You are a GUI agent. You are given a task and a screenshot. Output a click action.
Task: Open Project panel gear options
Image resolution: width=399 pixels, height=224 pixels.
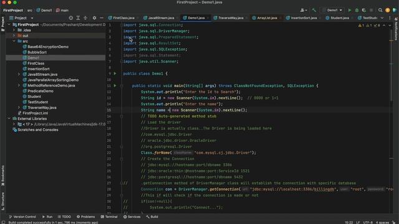pyautogui.click(x=94, y=18)
